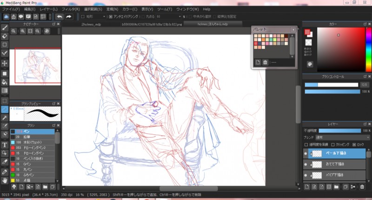Add new color to Palette

tap(258, 62)
